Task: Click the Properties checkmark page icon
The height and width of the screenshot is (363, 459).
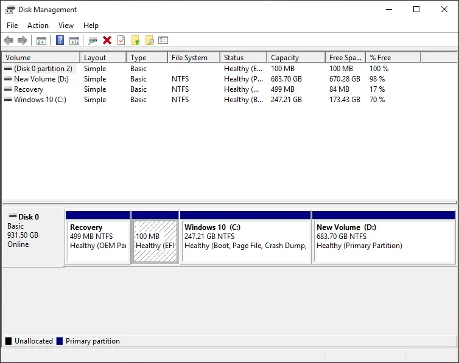Action: click(x=121, y=41)
